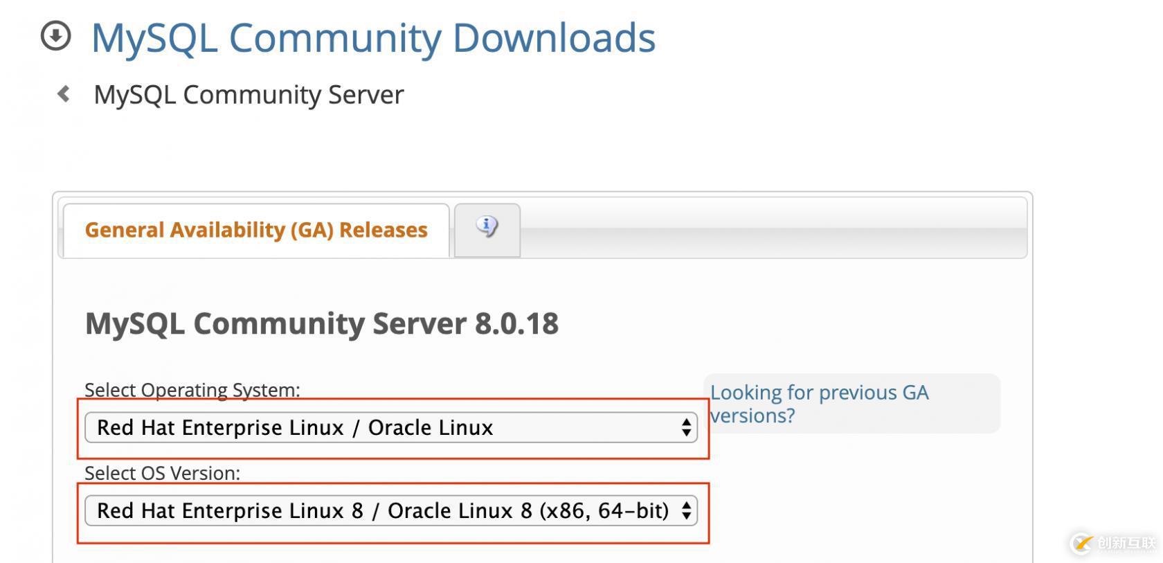Click the 8.0.18 version number in the heading
Image resolution: width=1163 pixels, height=563 pixels.
coord(516,323)
